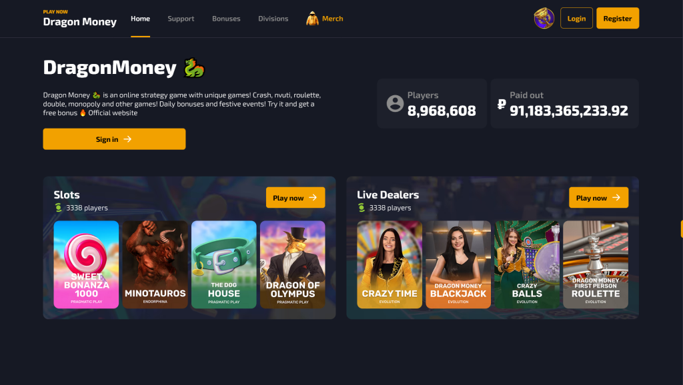
Task: Click the Register button
Action: 617,18
